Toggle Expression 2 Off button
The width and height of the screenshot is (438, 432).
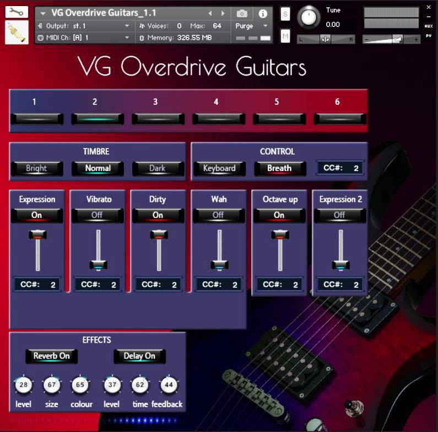click(x=340, y=215)
